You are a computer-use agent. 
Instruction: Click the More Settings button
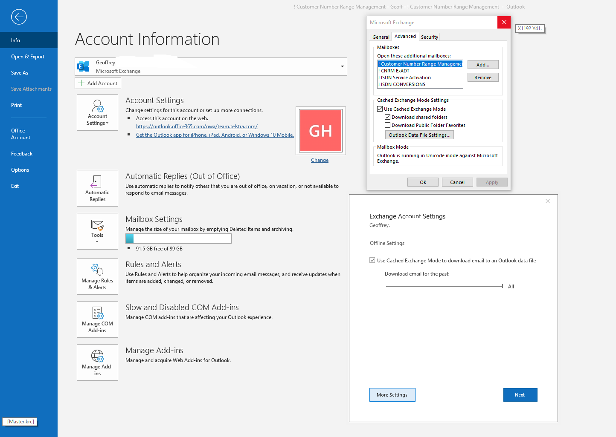tap(392, 395)
